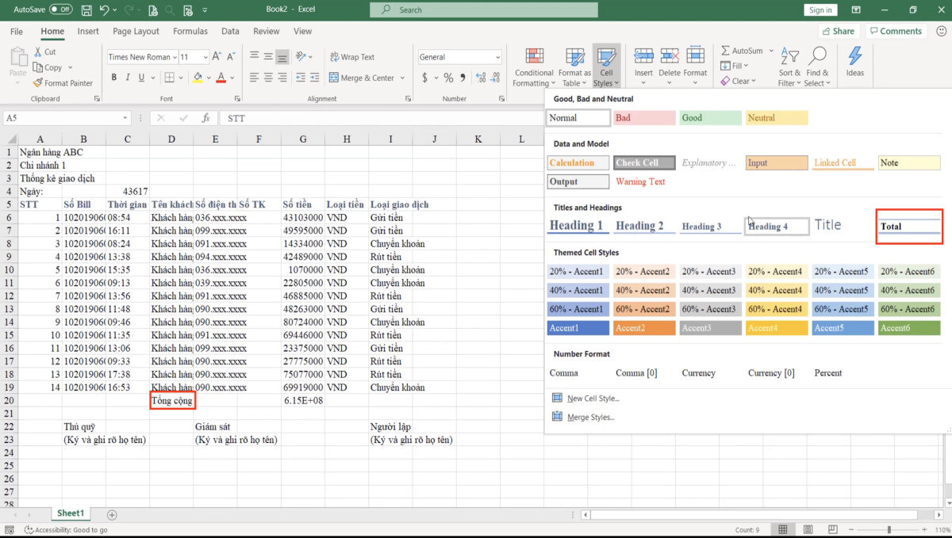Image resolution: width=952 pixels, height=538 pixels.
Task: Click the Sign in button
Action: (x=820, y=10)
